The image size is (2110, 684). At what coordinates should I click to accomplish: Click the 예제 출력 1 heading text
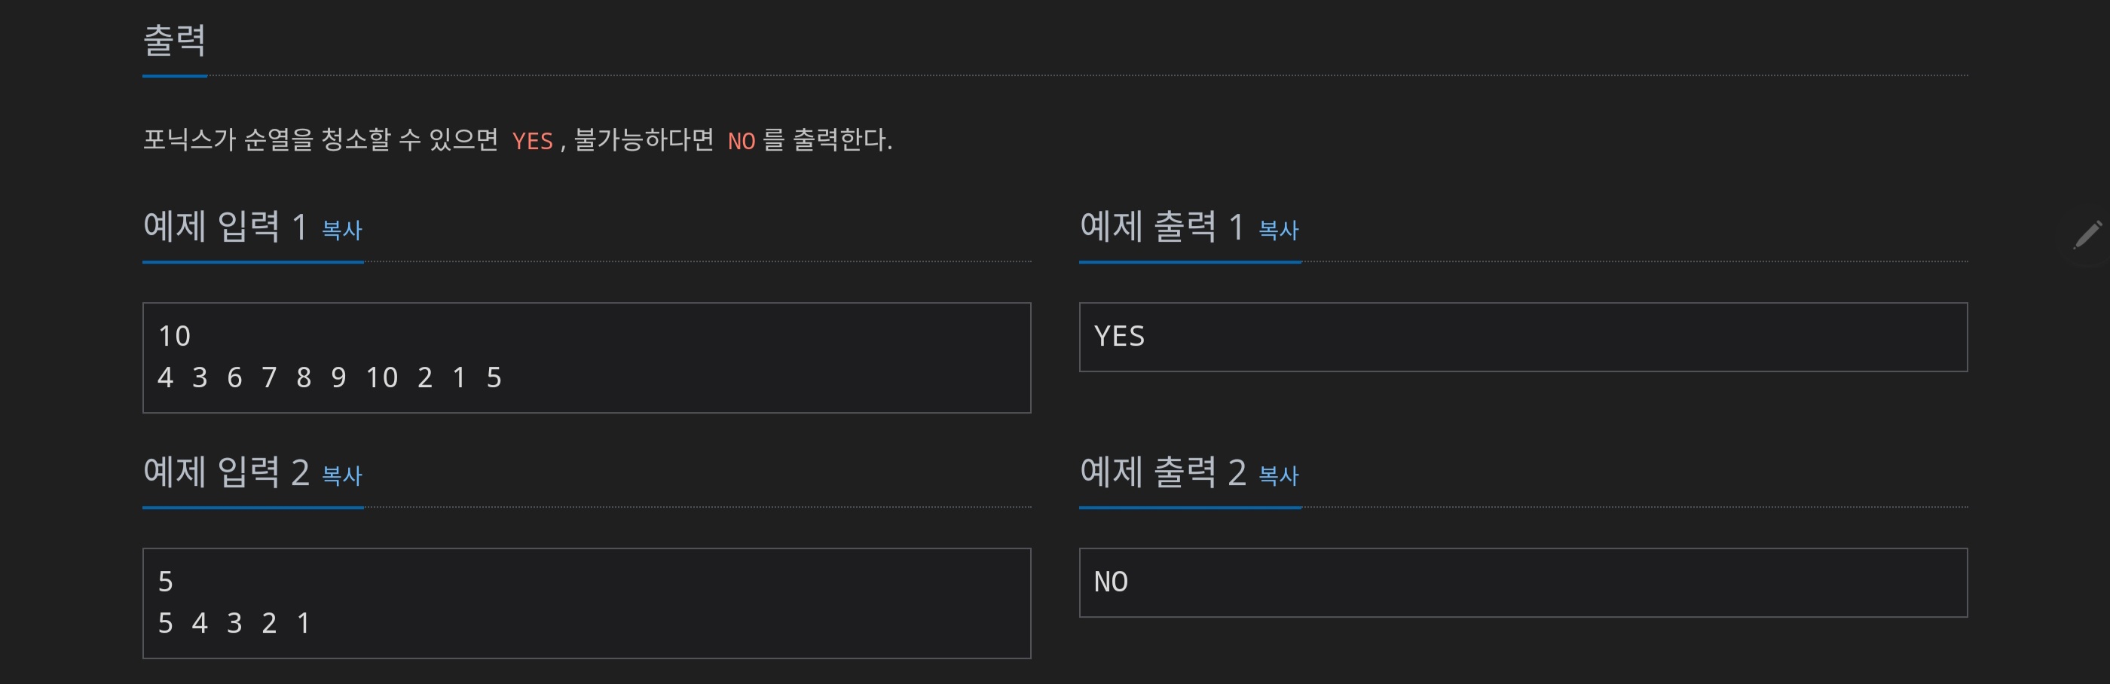point(1162,227)
